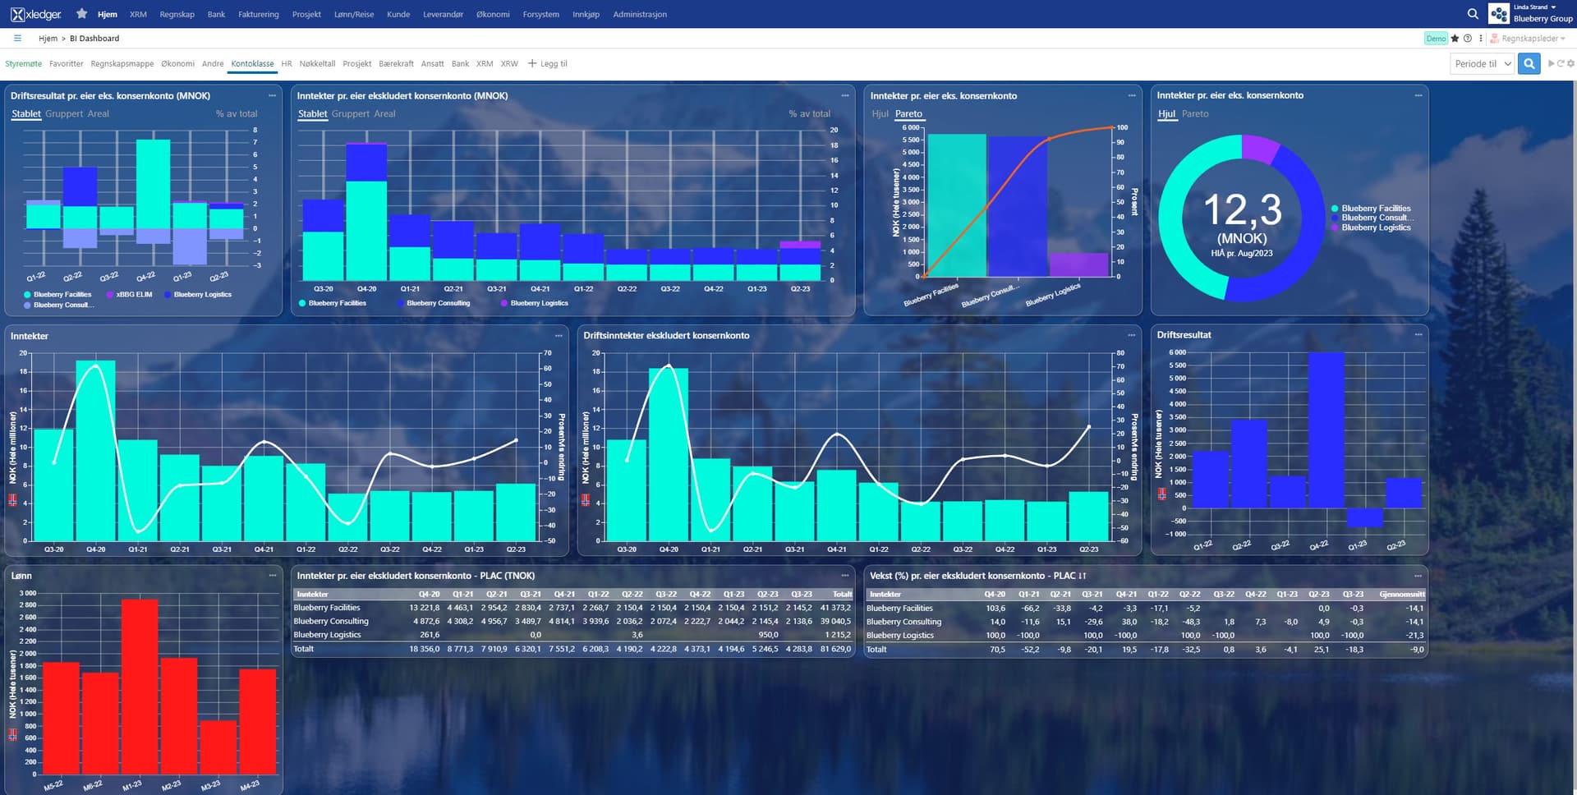Switch Driftsresultat pr. eier widget to Gruppert
Viewport: 1577px width, 795px height.
pos(64,114)
